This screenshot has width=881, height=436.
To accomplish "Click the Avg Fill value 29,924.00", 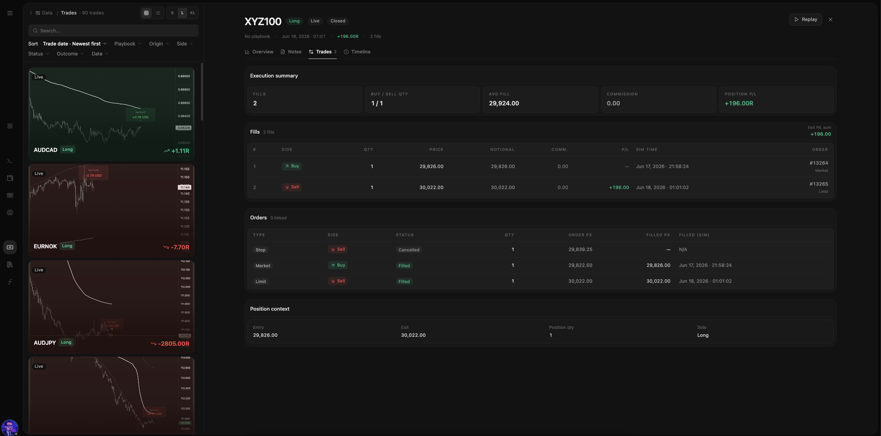I will point(504,103).
